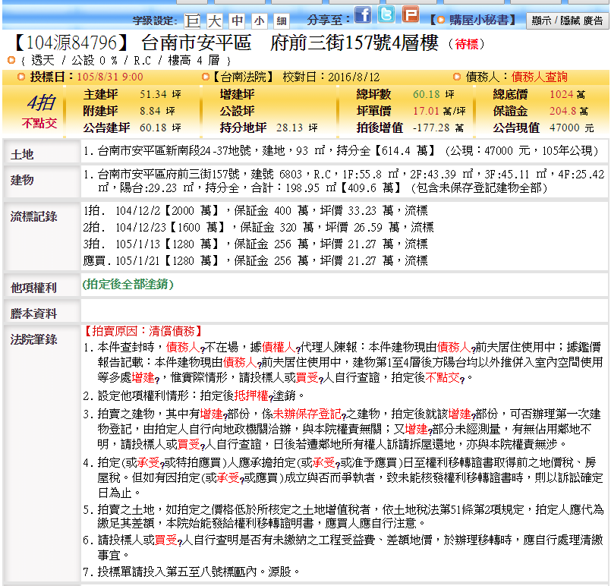Screen dimensions: 611x586
Task: Share the listing on Facebook
Action: click(362, 15)
